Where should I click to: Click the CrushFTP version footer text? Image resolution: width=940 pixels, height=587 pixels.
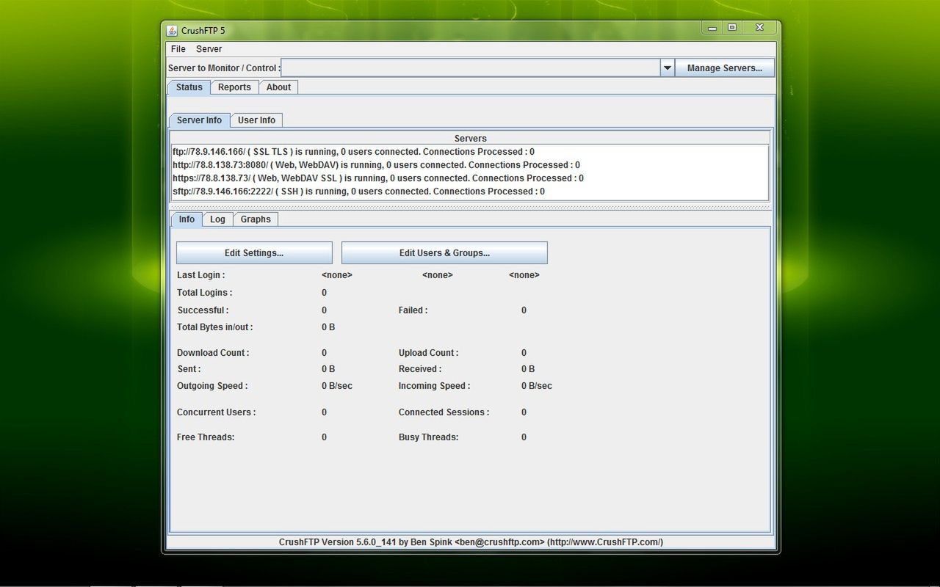pos(471,542)
